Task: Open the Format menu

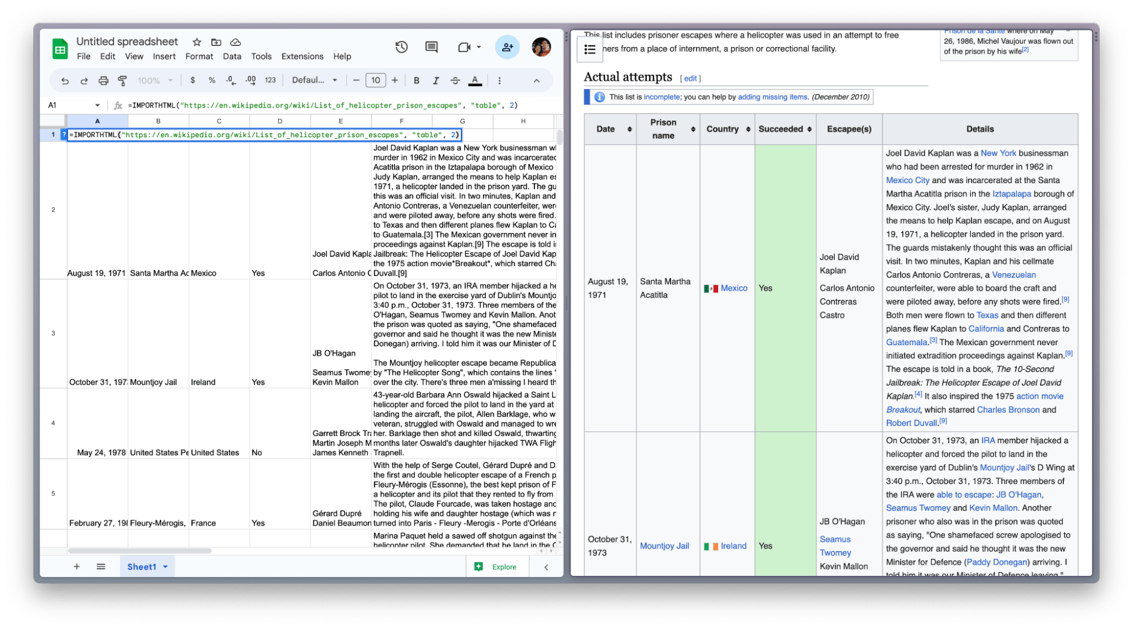Action: click(x=199, y=56)
